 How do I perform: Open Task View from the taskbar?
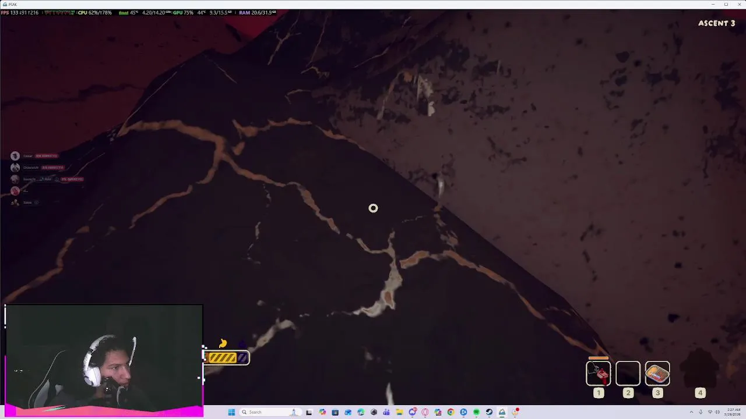309,412
